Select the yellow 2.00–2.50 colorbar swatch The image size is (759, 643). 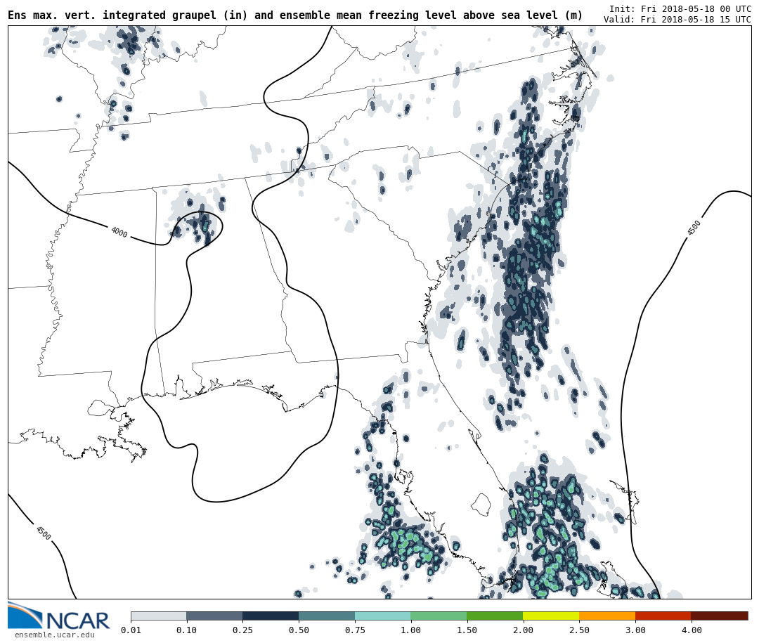tap(550, 616)
